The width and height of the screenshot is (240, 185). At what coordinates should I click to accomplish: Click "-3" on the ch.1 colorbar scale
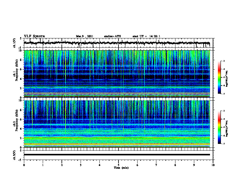pos(224,61)
